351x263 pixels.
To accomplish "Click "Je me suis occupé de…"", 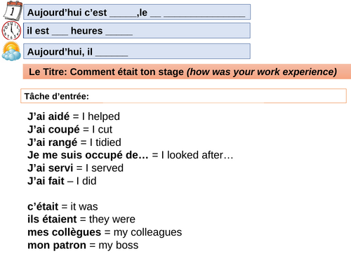I will pos(88,155).
